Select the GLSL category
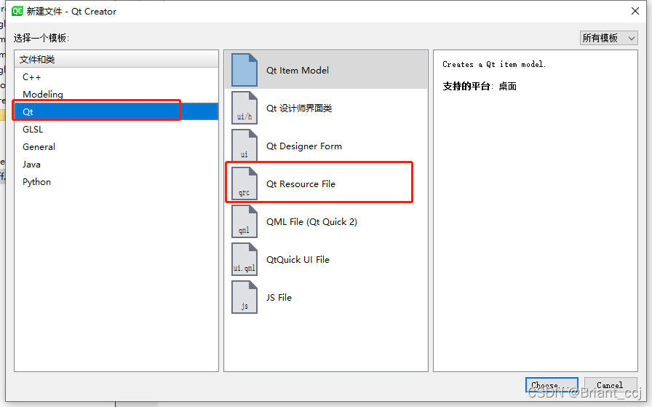 click(116, 130)
